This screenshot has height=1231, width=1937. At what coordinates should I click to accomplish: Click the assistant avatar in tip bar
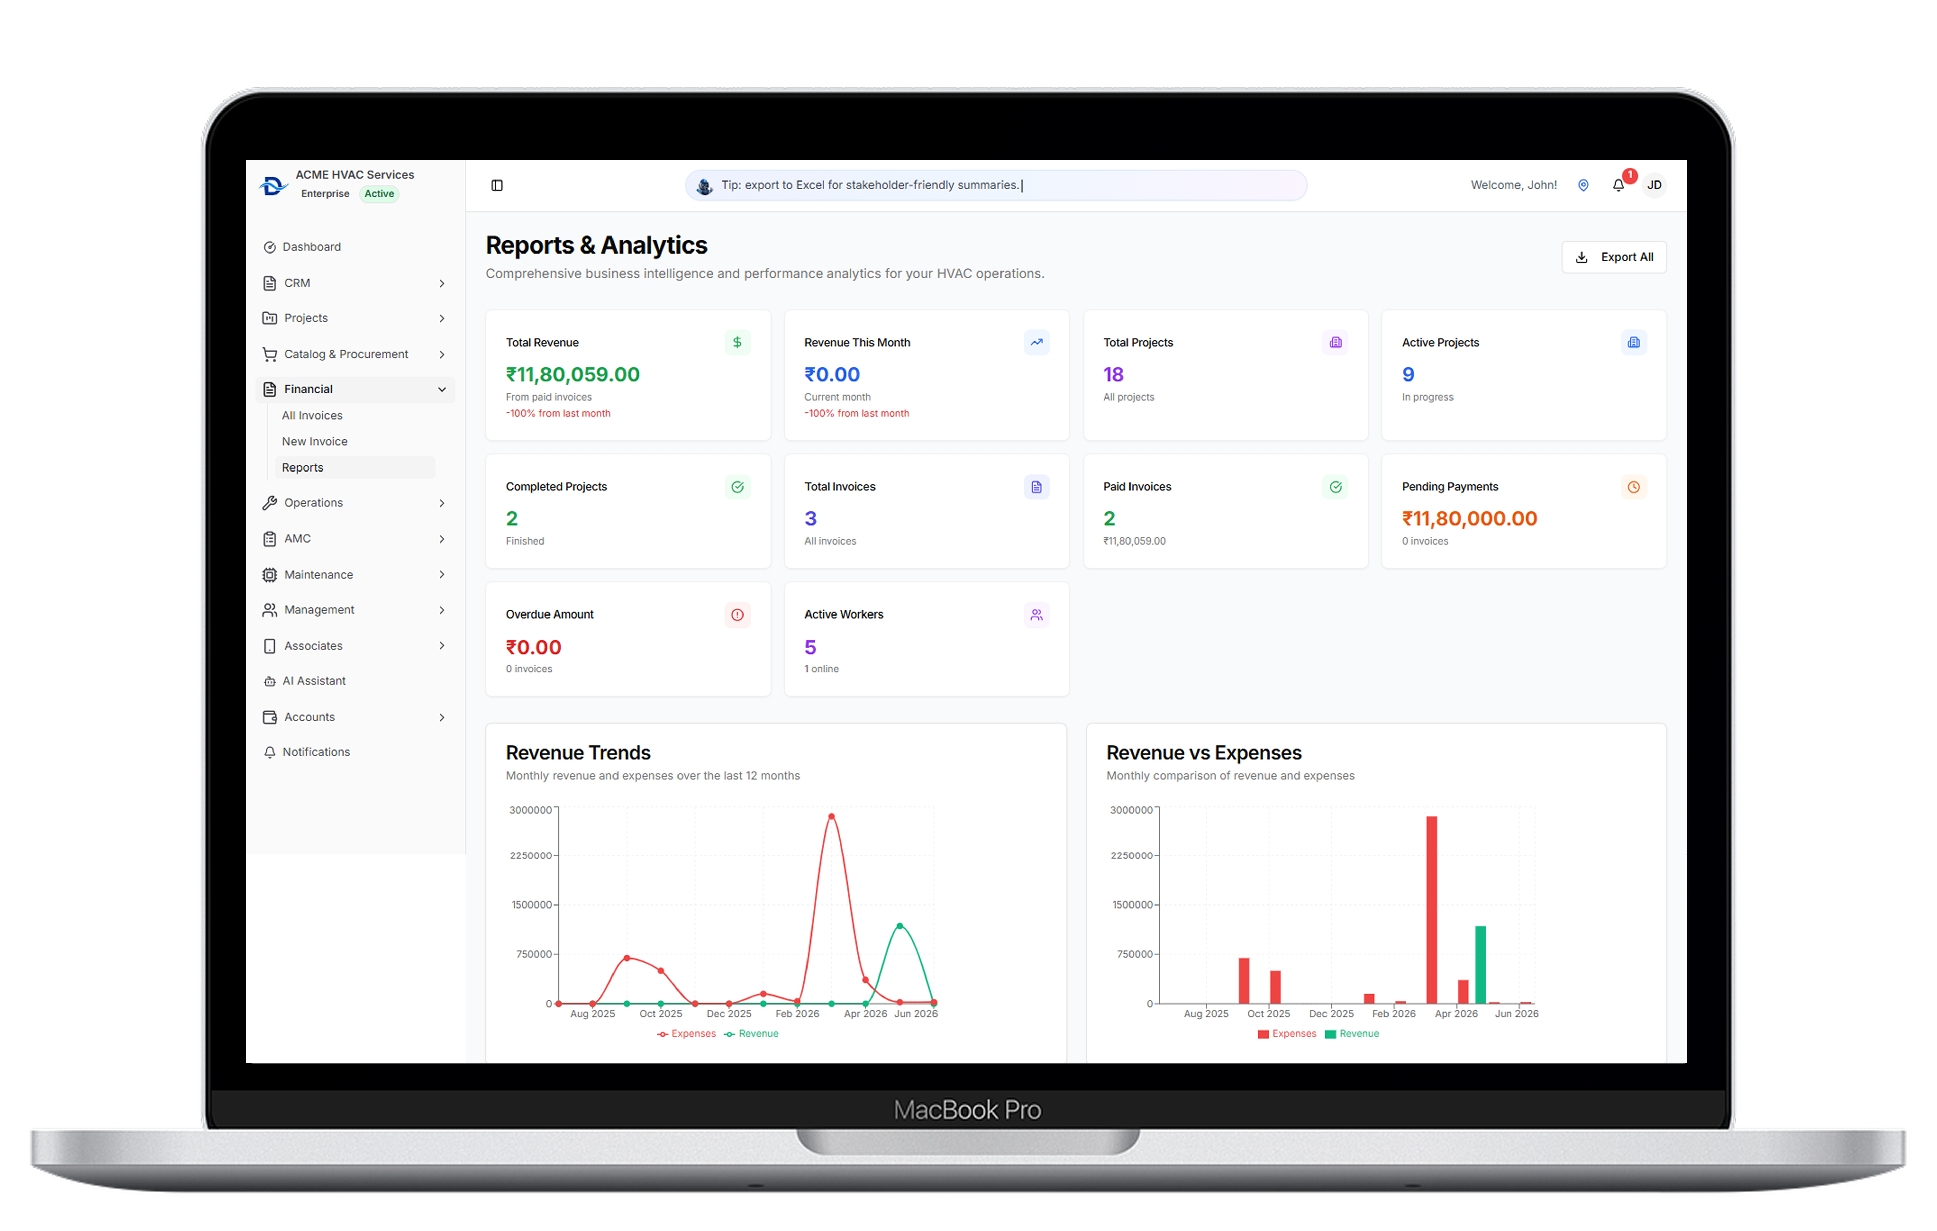coord(704,186)
